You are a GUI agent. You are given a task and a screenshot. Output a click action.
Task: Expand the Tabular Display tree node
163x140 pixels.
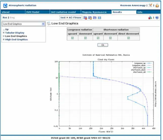4,33
